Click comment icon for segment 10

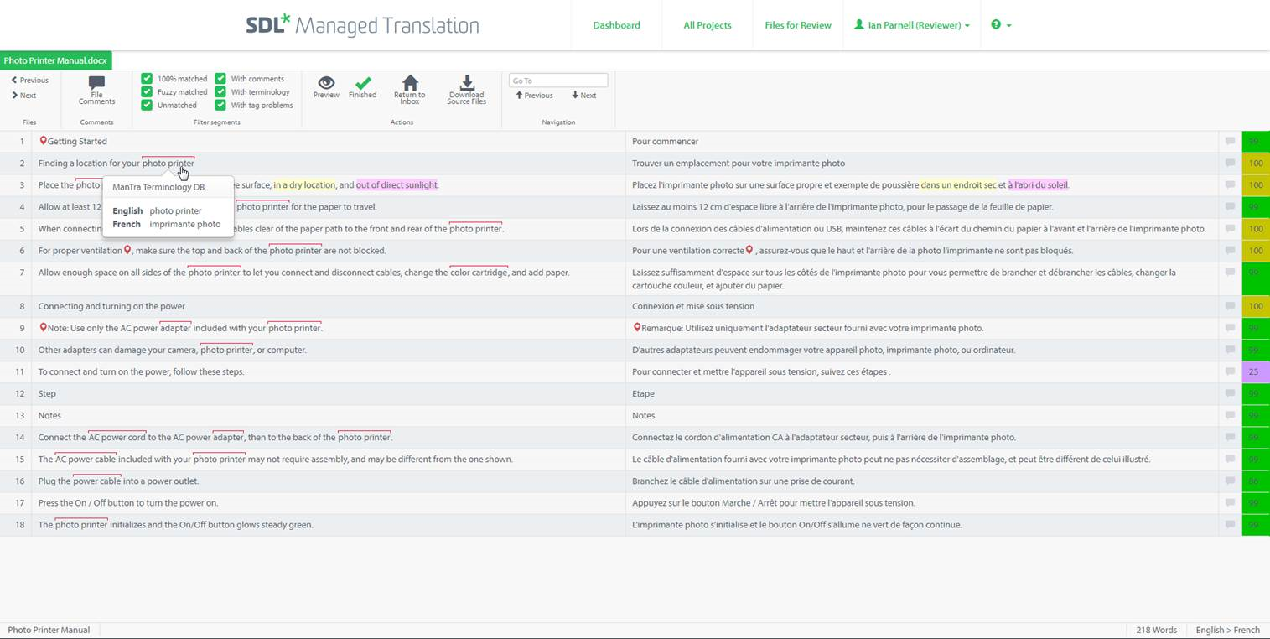(1230, 350)
